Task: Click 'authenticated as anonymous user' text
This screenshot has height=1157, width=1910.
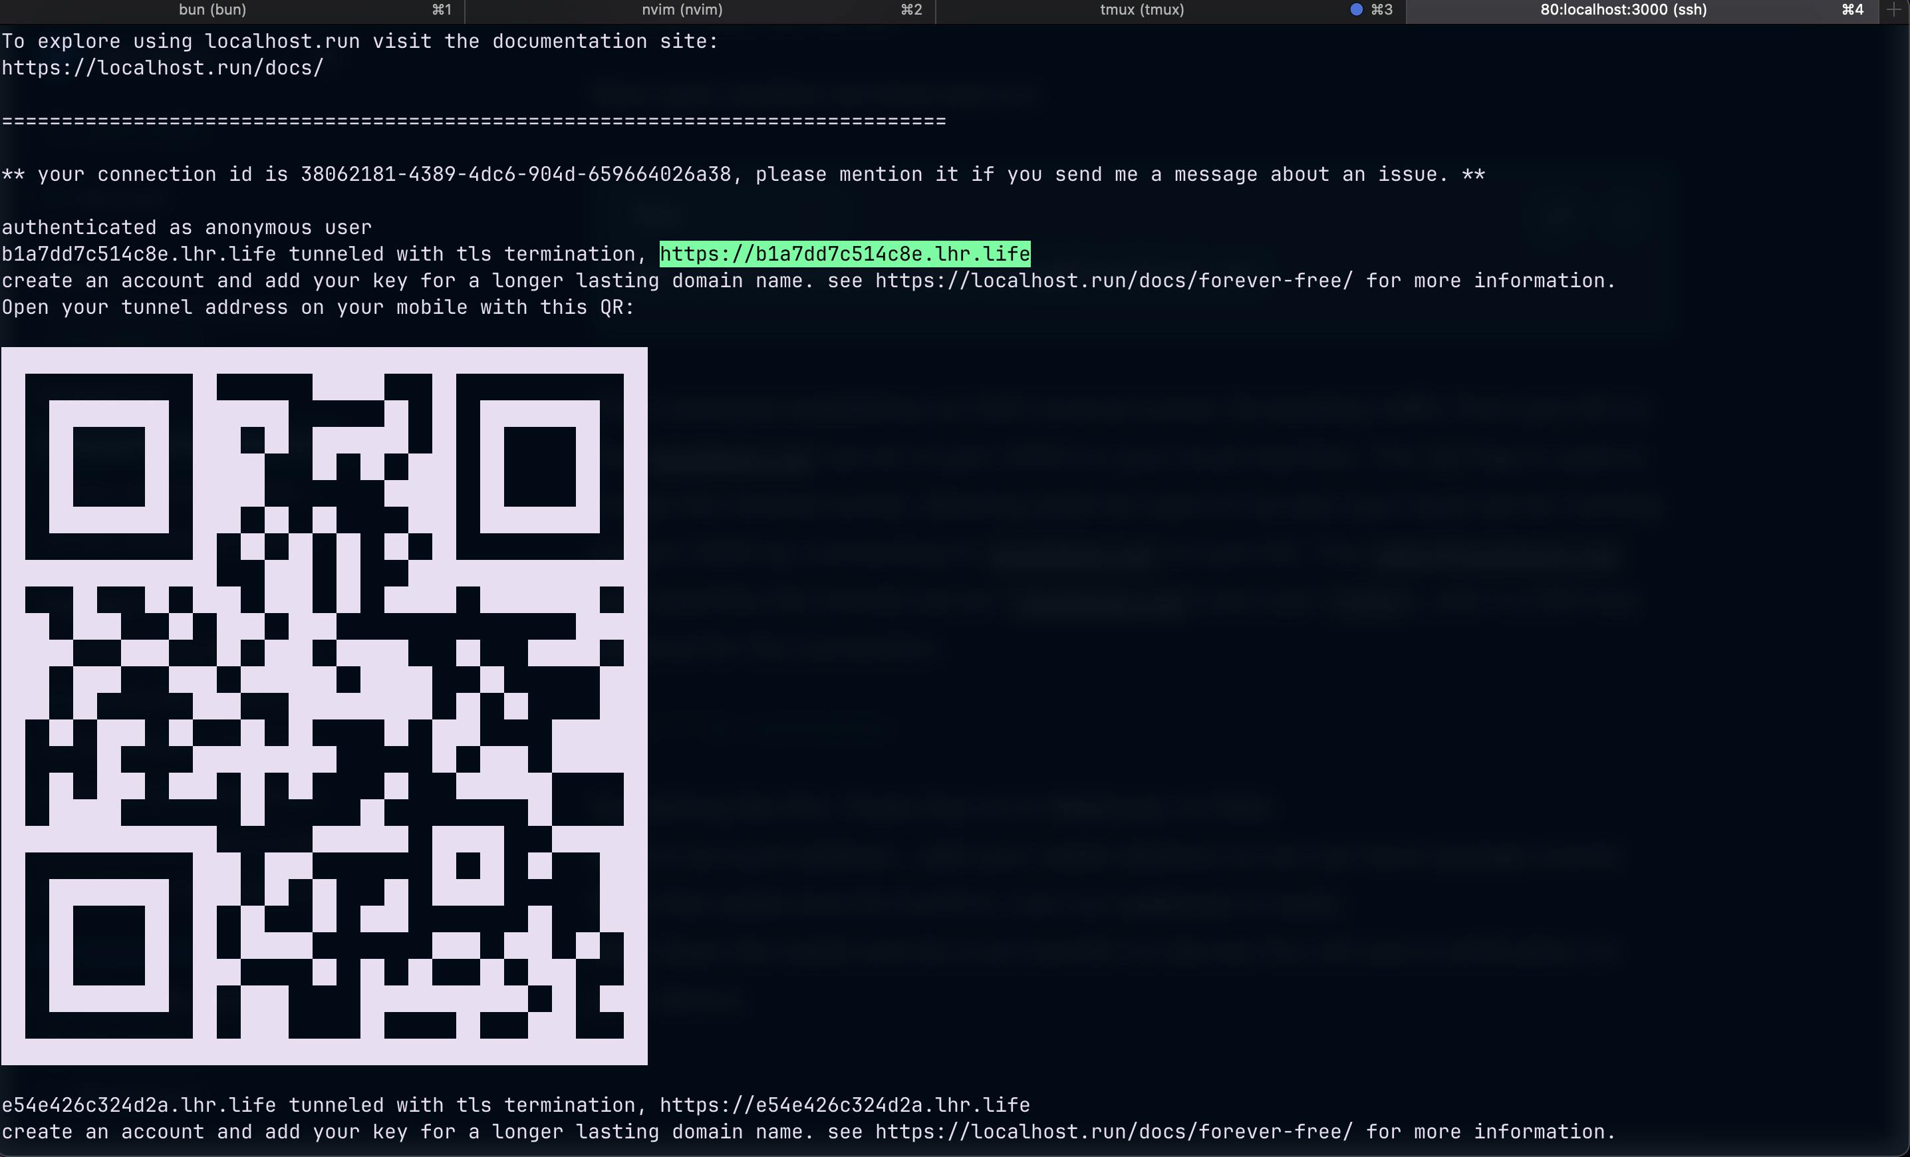Action: point(187,228)
